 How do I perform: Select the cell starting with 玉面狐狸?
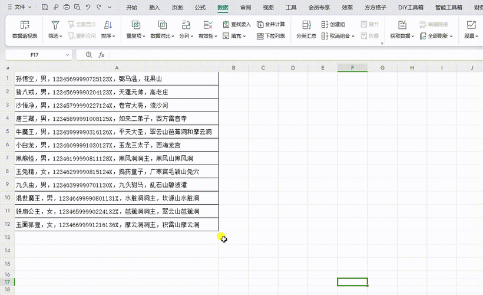(x=117, y=225)
